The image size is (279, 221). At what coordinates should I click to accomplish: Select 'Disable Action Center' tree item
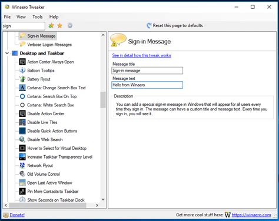click(46, 113)
